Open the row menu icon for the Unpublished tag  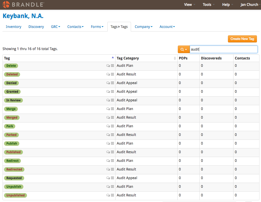coord(112,195)
